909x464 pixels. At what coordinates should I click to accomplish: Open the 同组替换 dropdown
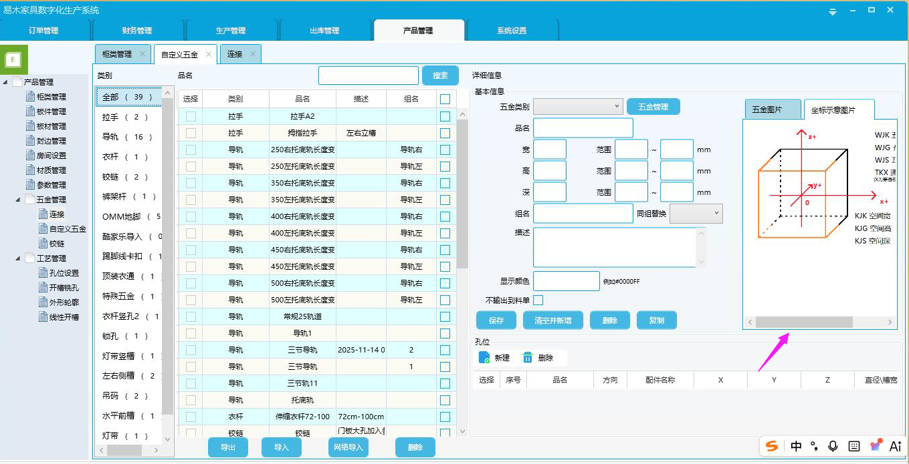pos(696,213)
